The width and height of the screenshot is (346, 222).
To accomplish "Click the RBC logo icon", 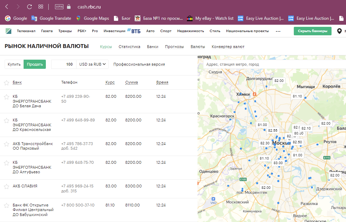I will click(x=8, y=31).
